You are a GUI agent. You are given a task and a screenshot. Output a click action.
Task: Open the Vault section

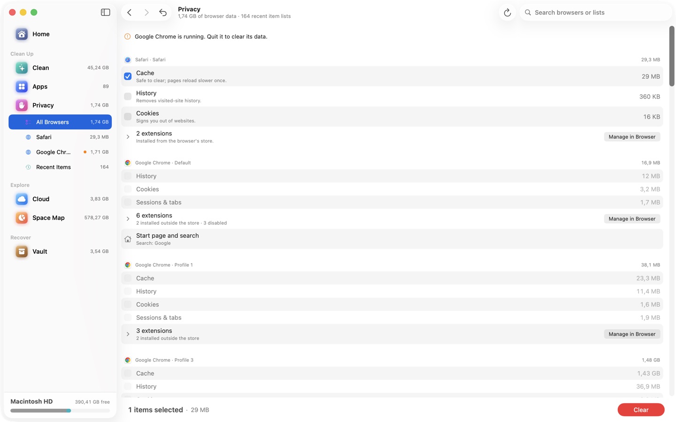tap(60, 252)
